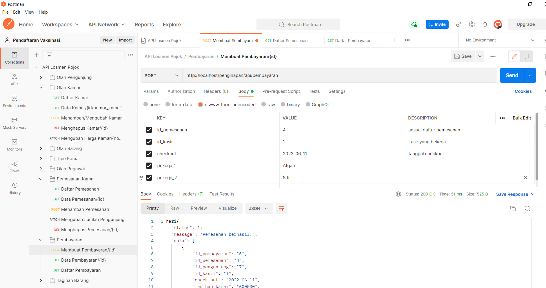The width and height of the screenshot is (546, 288).
Task: Open the Authorization tab of the request
Action: point(181,91)
